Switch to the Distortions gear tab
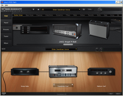 (49, 15)
